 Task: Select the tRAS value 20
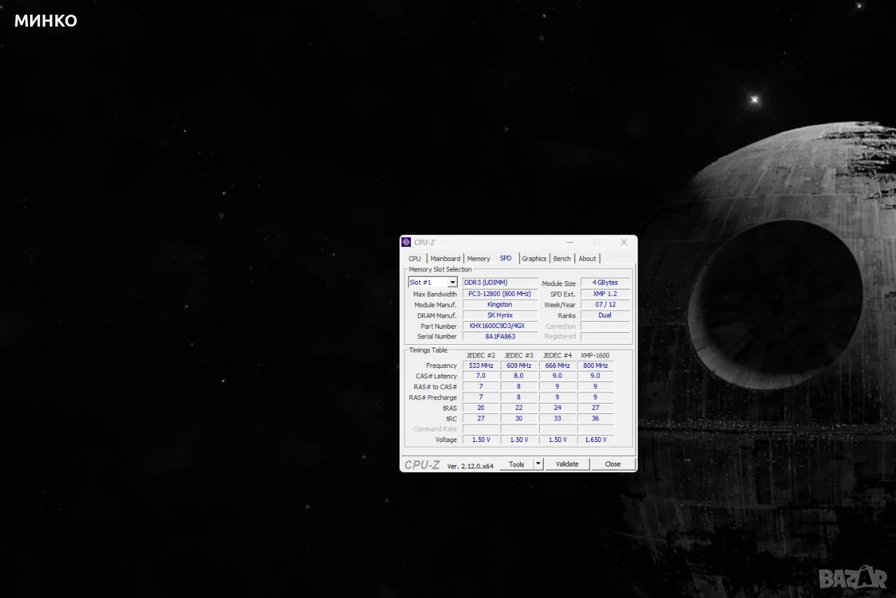point(481,408)
